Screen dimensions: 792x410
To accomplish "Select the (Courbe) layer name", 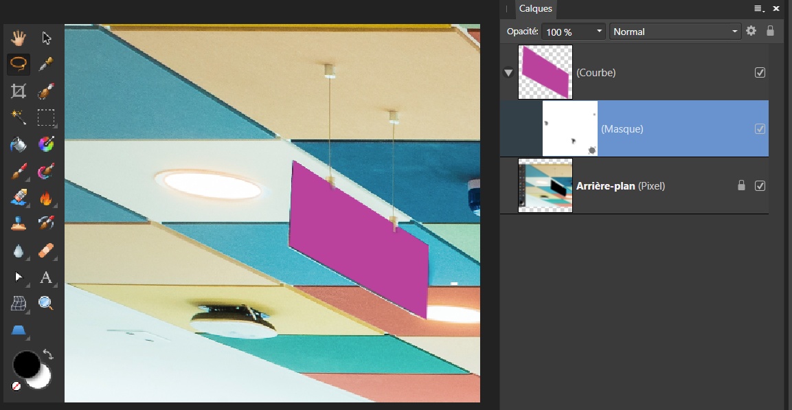I will point(596,73).
